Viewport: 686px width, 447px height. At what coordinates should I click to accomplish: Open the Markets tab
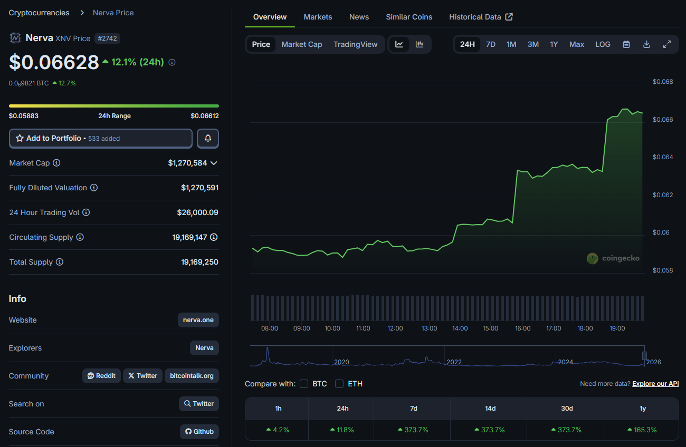318,17
